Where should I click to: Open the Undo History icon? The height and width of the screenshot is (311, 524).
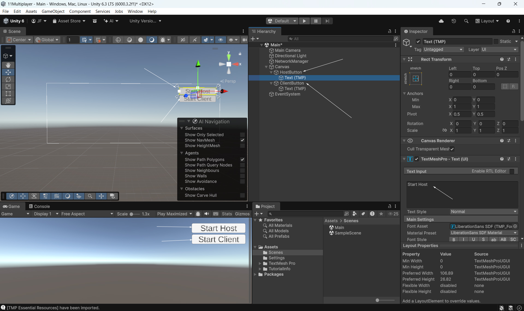454,21
